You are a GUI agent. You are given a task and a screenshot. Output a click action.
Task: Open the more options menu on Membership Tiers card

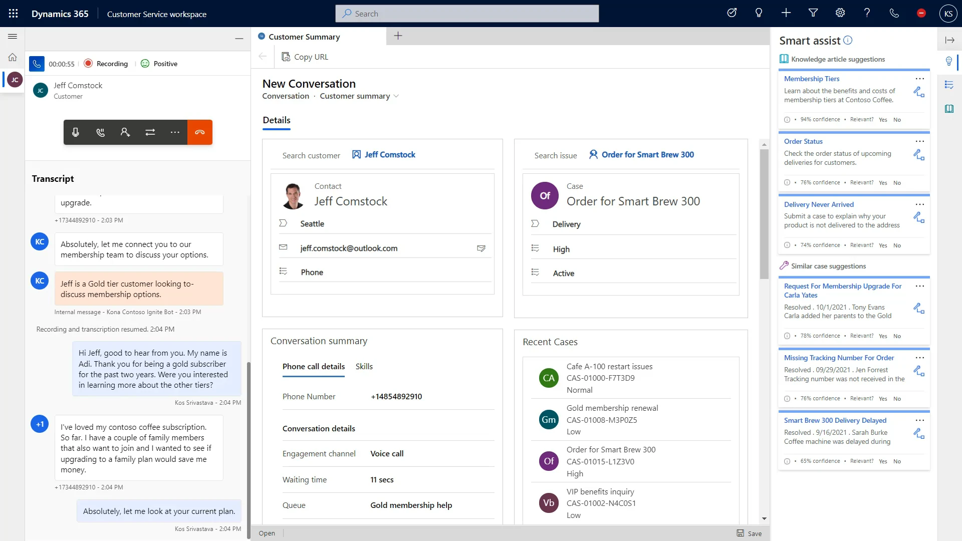920,79
